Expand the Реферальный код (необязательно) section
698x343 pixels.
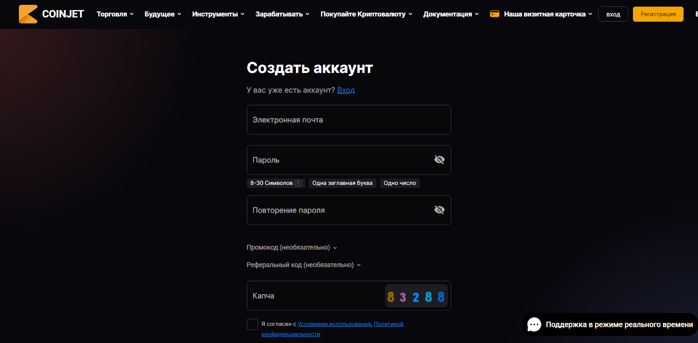click(304, 265)
